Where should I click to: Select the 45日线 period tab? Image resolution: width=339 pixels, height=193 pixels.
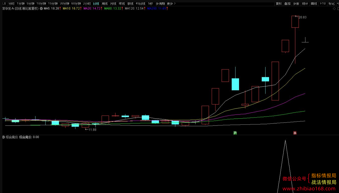coord(140,3)
